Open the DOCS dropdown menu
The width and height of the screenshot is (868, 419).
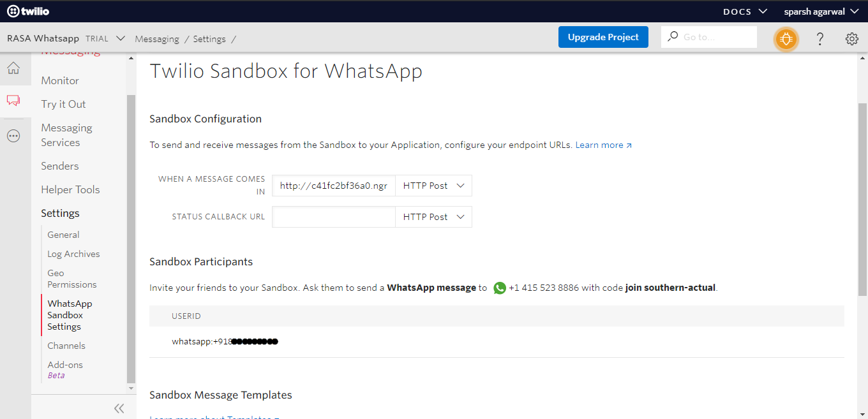pos(745,11)
